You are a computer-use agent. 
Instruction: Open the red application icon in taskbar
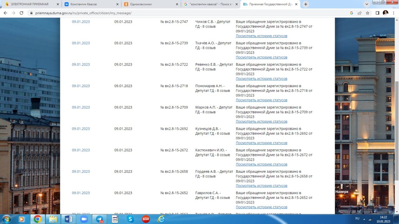tap(146, 219)
